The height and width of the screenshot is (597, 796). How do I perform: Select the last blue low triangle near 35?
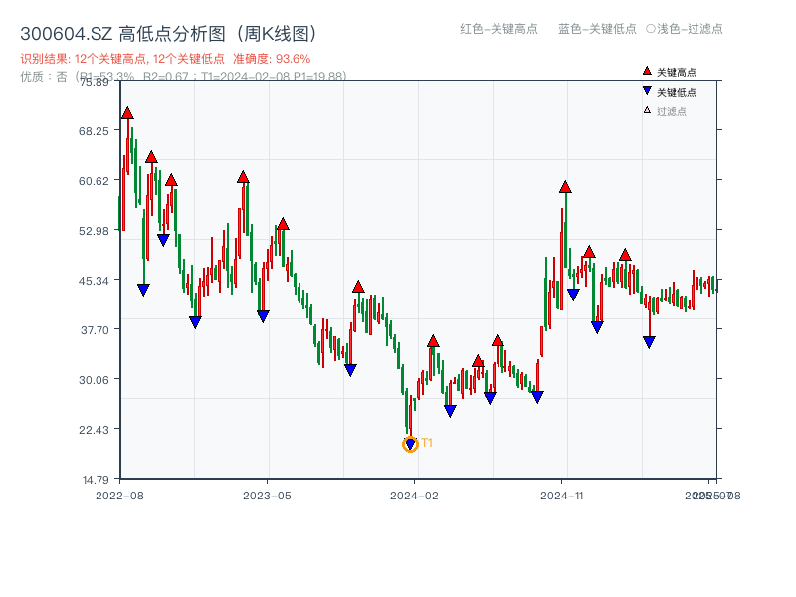click(649, 342)
